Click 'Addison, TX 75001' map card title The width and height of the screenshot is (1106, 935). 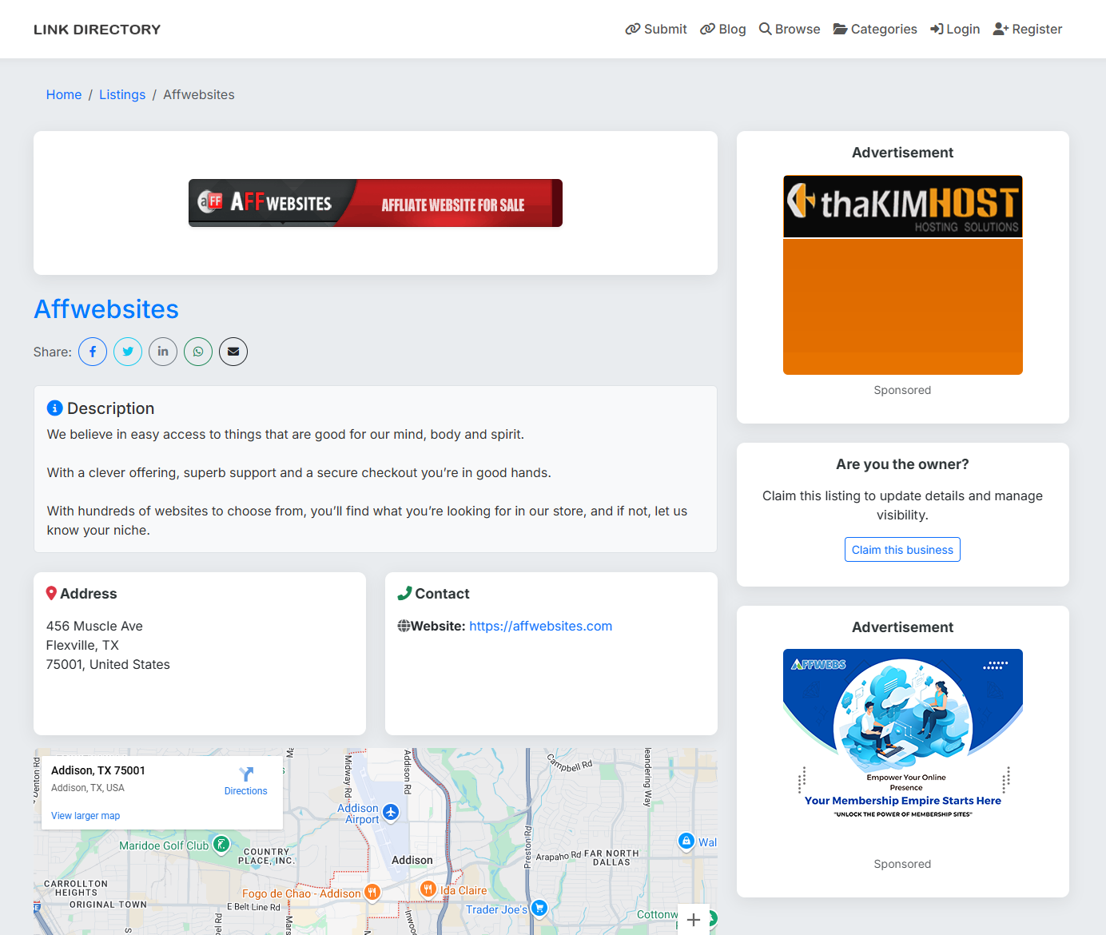98,770
